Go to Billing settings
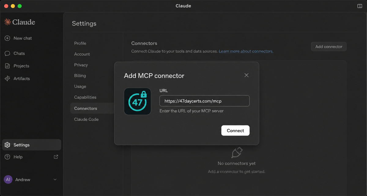This screenshot has width=367, height=196. point(80,75)
